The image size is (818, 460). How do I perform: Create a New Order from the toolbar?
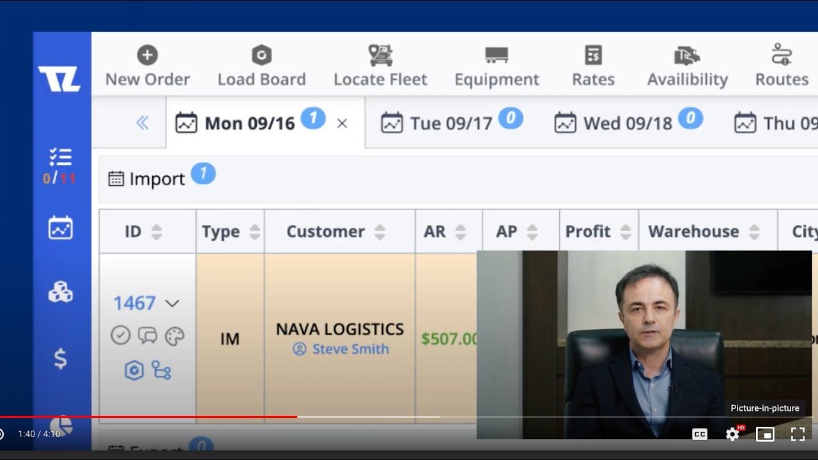pos(148,66)
